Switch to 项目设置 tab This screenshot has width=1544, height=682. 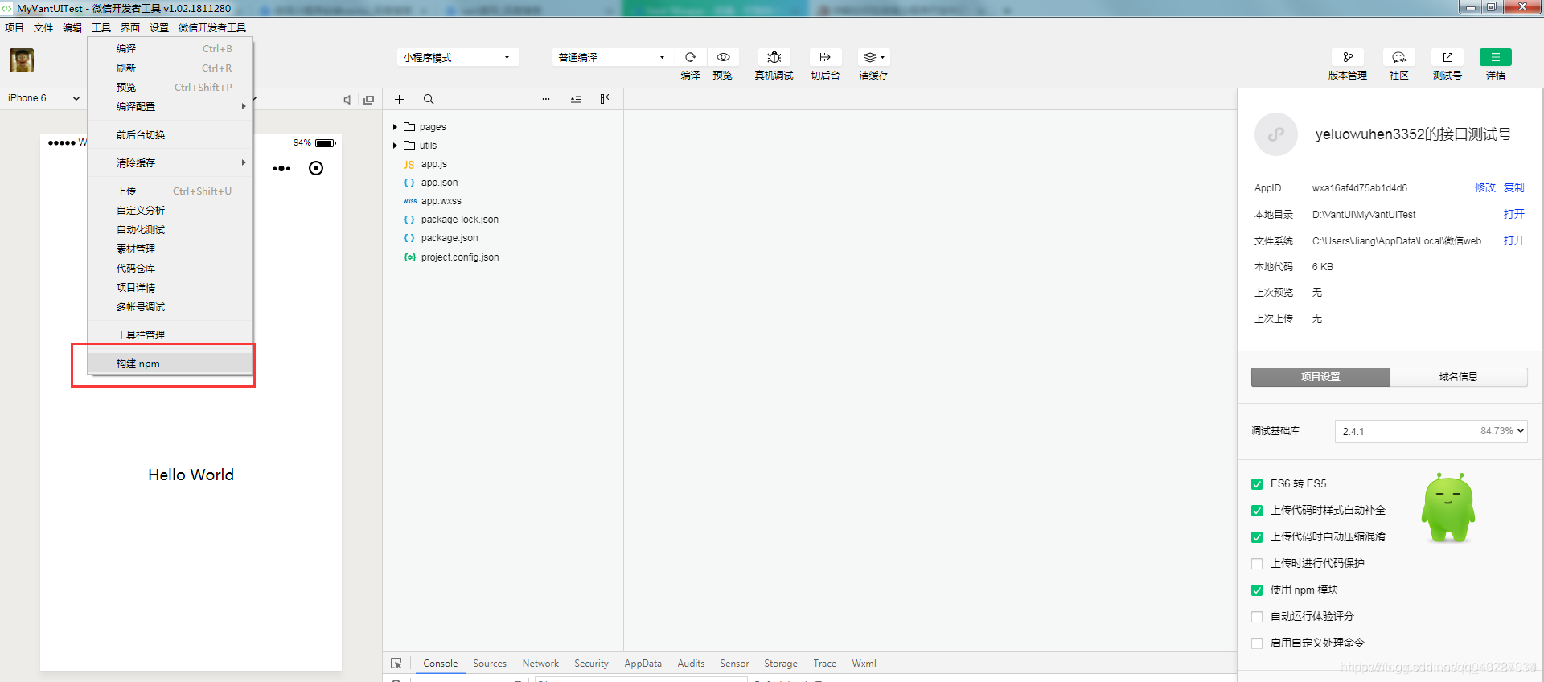(1320, 377)
